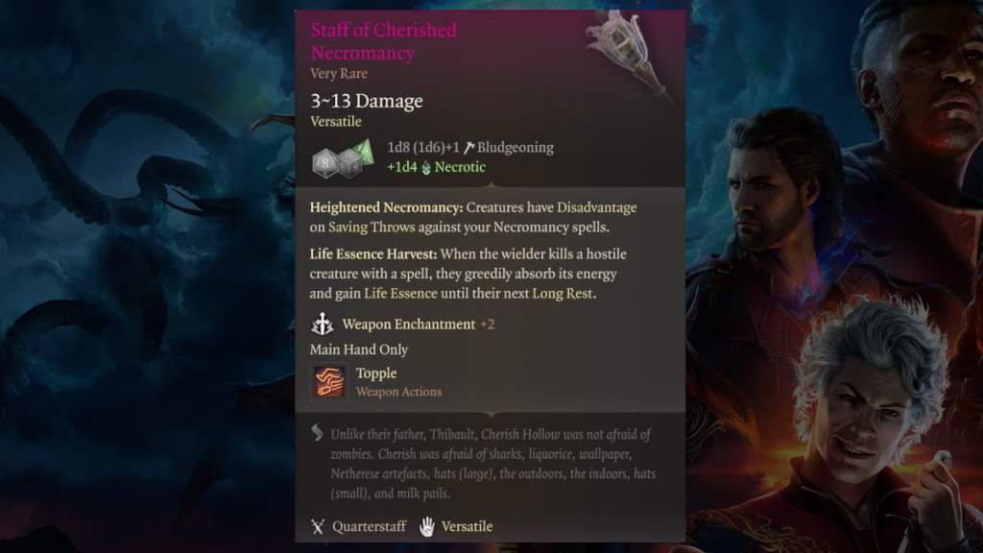Select the Staff of Cherished Necromancy title
The width and height of the screenshot is (983, 553).
coord(384,41)
